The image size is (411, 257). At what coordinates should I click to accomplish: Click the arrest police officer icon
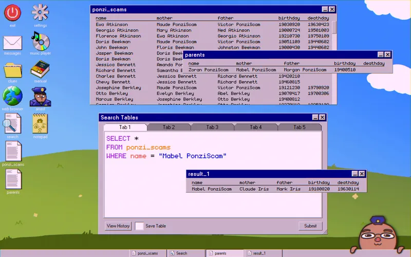(40, 97)
